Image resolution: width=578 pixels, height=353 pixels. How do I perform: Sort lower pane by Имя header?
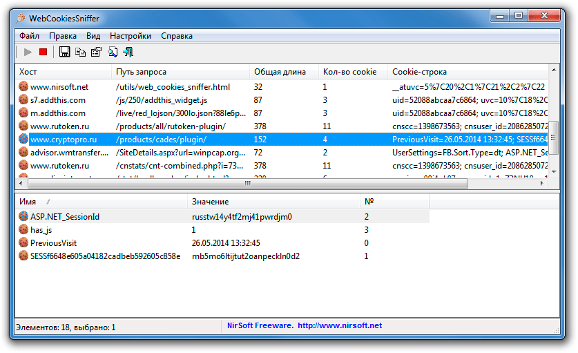click(102, 202)
